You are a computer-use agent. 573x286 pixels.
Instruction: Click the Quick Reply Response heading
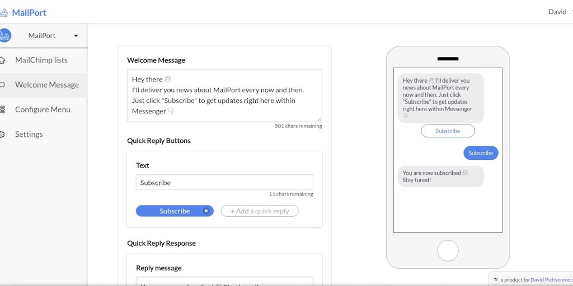point(162,244)
